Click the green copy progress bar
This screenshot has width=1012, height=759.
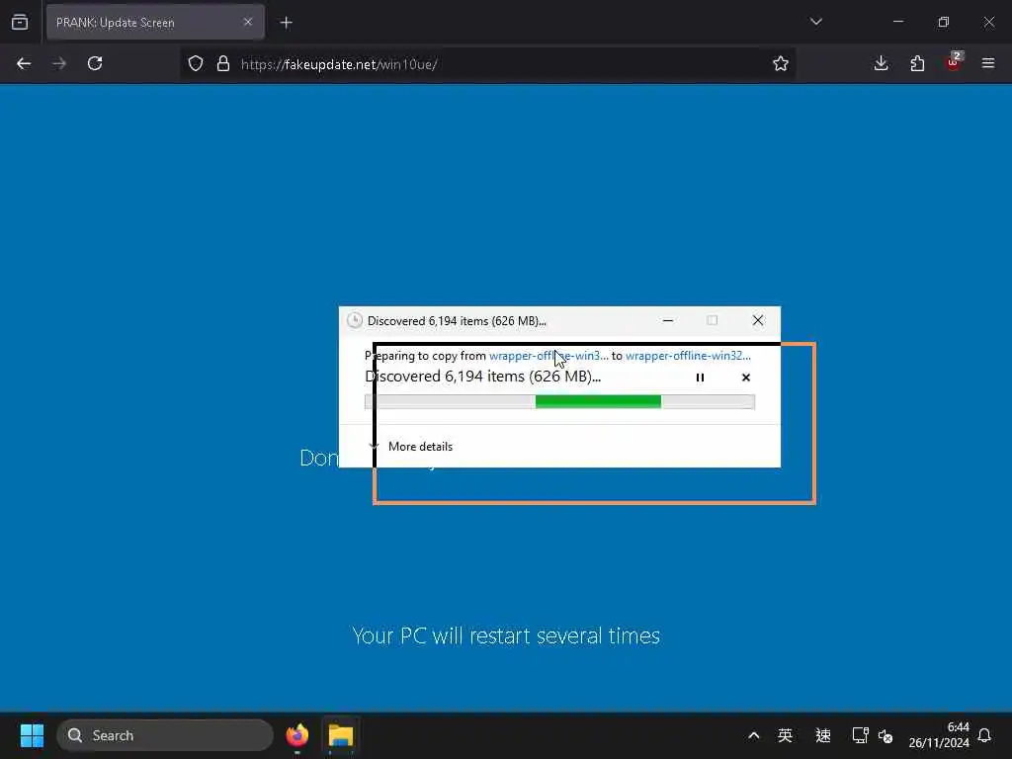559,401
